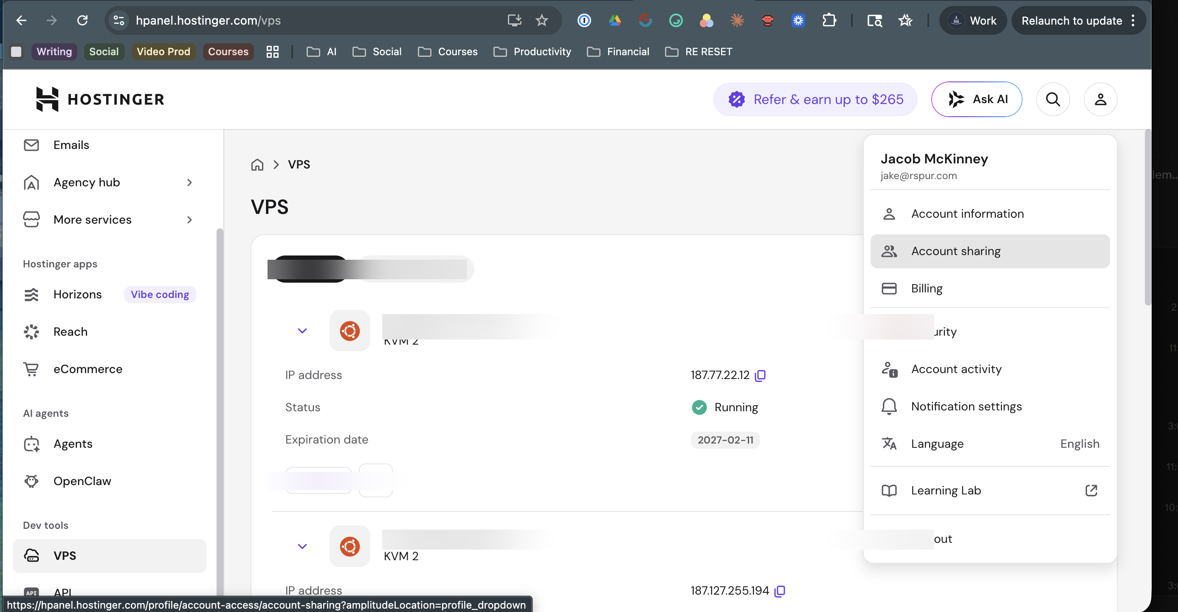Open the Extensions puzzle menu
1178x612 pixels.
pos(829,20)
